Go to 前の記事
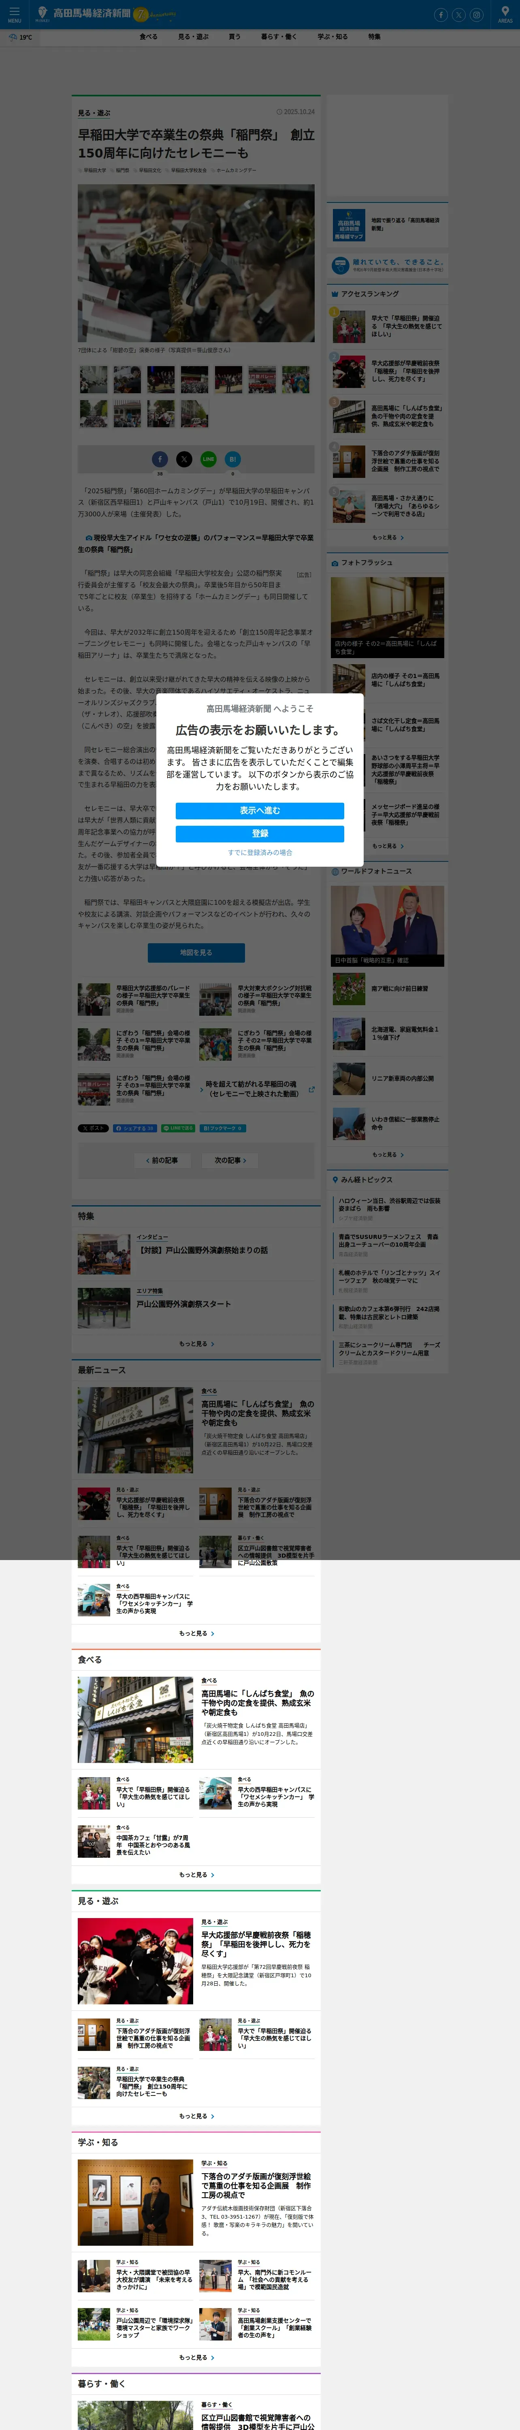The height and width of the screenshot is (2430, 520). pyautogui.click(x=162, y=1160)
